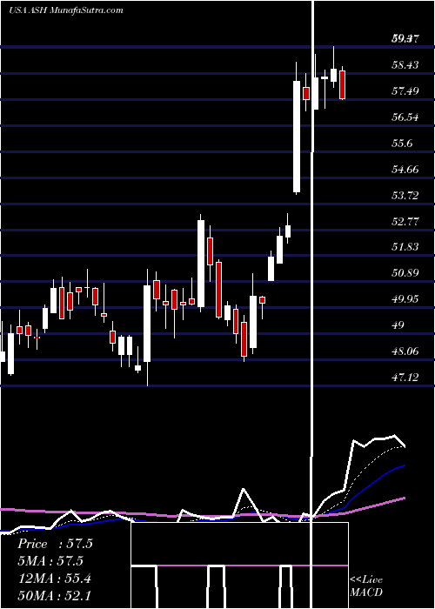Click the 50.89 price axis label
This screenshot has height=609, width=435.
pos(405,272)
